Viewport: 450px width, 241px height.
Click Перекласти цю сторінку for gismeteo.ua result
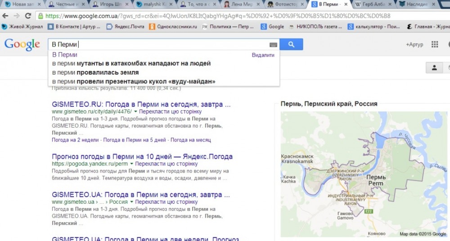point(166,202)
